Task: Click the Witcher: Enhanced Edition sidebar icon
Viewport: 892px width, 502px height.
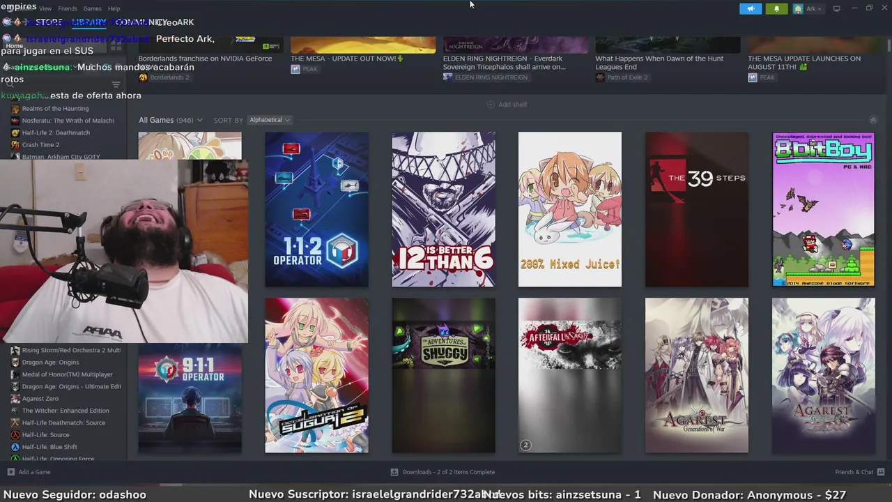Action: tap(15, 411)
